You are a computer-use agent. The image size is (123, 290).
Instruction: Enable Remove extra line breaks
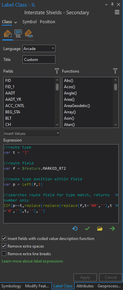tap(4, 254)
